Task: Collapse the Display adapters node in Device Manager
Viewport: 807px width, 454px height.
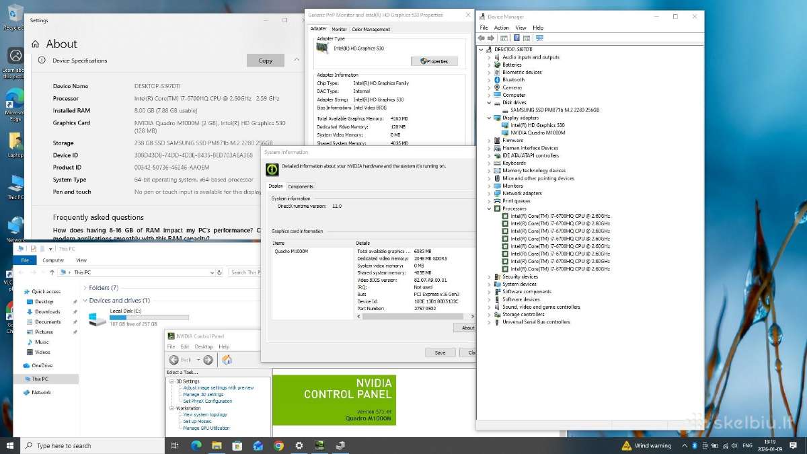Action: point(490,118)
